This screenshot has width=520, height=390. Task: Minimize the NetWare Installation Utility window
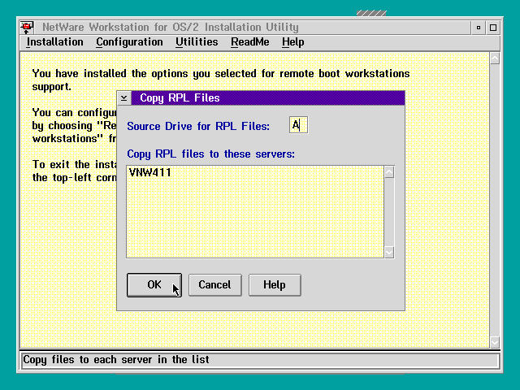[479, 28]
